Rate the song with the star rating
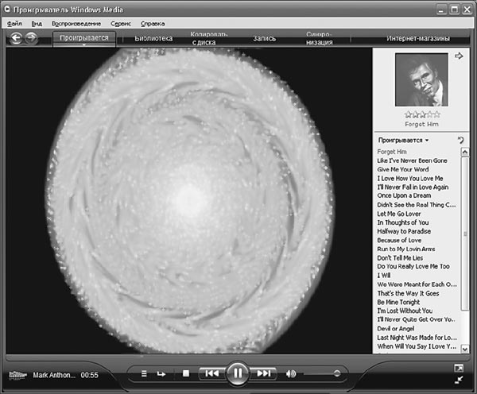Image resolution: width=477 pixels, height=394 pixels. 423,114
